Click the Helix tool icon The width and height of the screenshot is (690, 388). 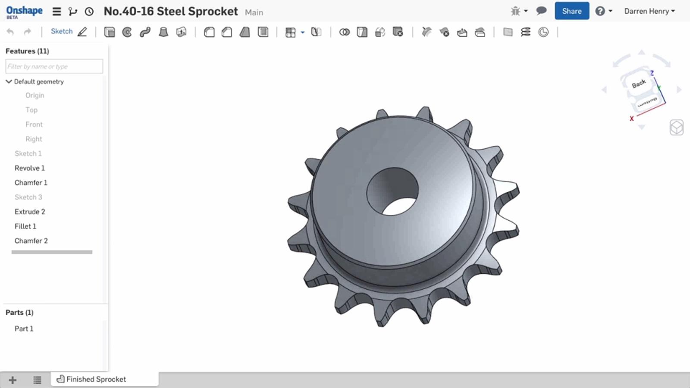coord(526,32)
